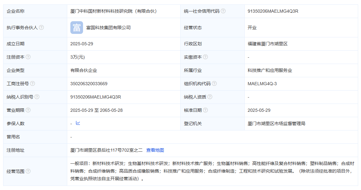The height and width of the screenshot is (190, 361).
Task: Click help icon beside 实缴资本
Action: 205,57
